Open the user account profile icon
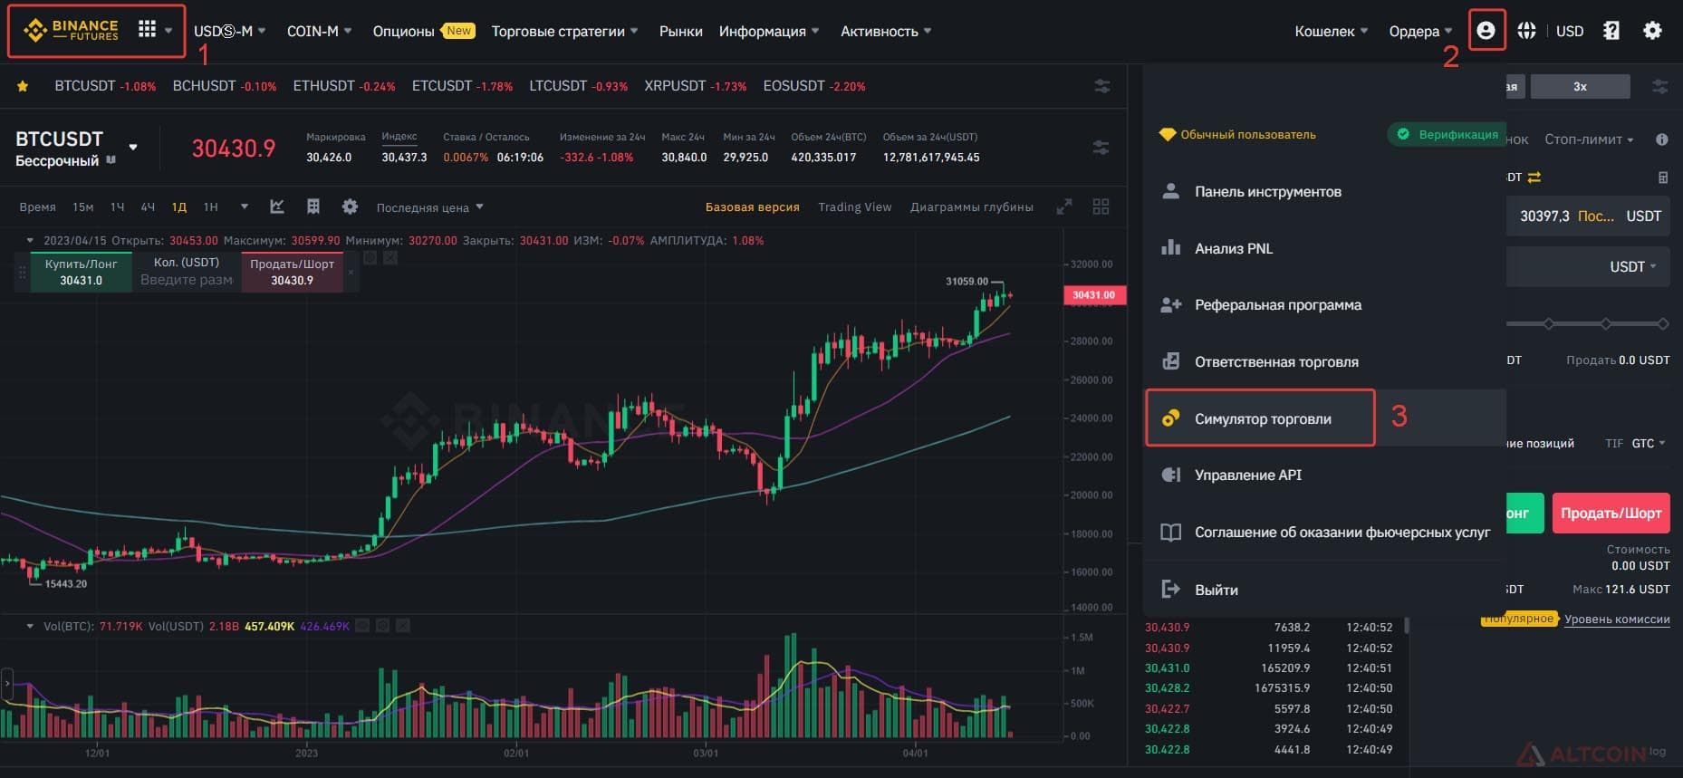The width and height of the screenshot is (1683, 778). 1486,30
